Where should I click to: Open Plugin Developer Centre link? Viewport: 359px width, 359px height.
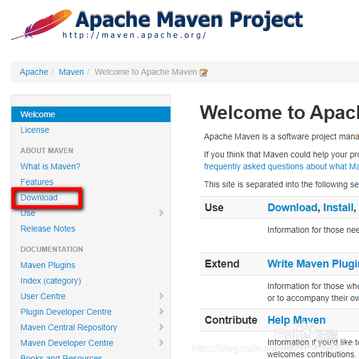(66, 312)
